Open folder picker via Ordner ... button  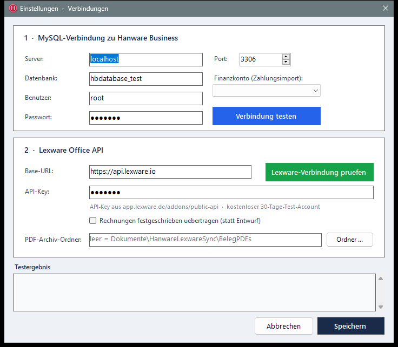click(349, 240)
